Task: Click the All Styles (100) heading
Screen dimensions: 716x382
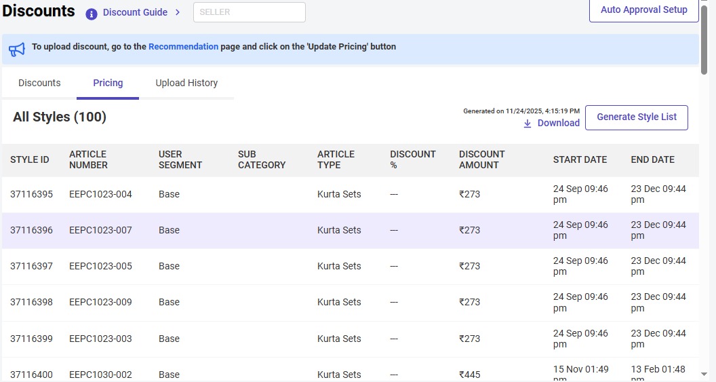Action: (x=60, y=117)
